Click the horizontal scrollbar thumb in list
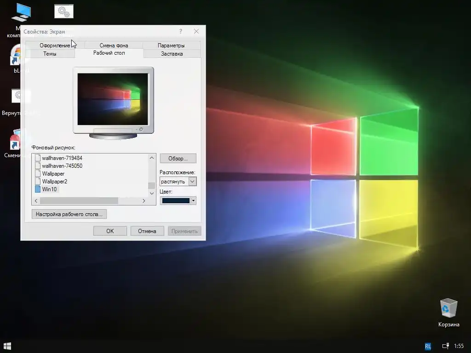This screenshot has width=471, height=353. 79,201
